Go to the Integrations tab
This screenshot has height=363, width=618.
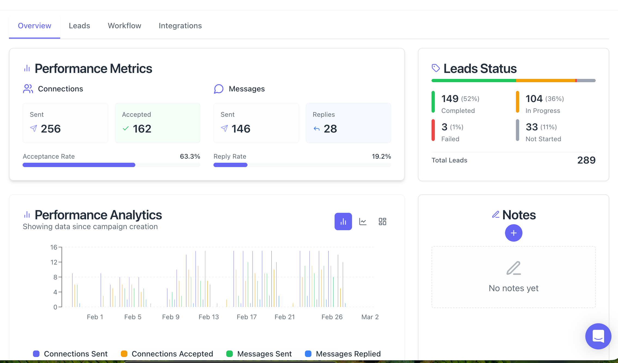tap(180, 26)
